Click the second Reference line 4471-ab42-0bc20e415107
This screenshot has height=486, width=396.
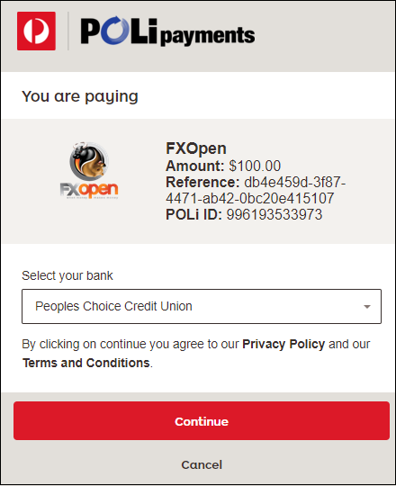pos(249,198)
